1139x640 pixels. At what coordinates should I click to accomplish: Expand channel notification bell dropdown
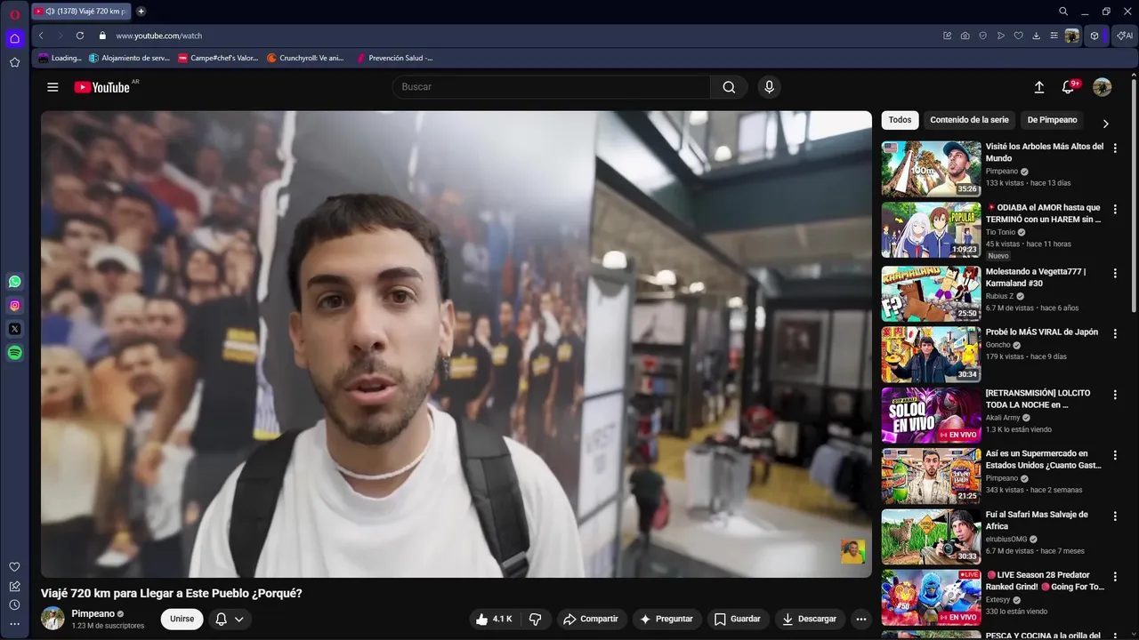[230, 620]
